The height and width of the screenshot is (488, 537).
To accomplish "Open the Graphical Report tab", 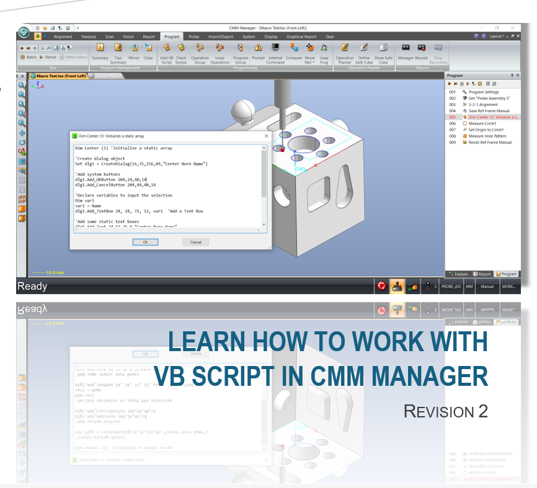I will [301, 37].
